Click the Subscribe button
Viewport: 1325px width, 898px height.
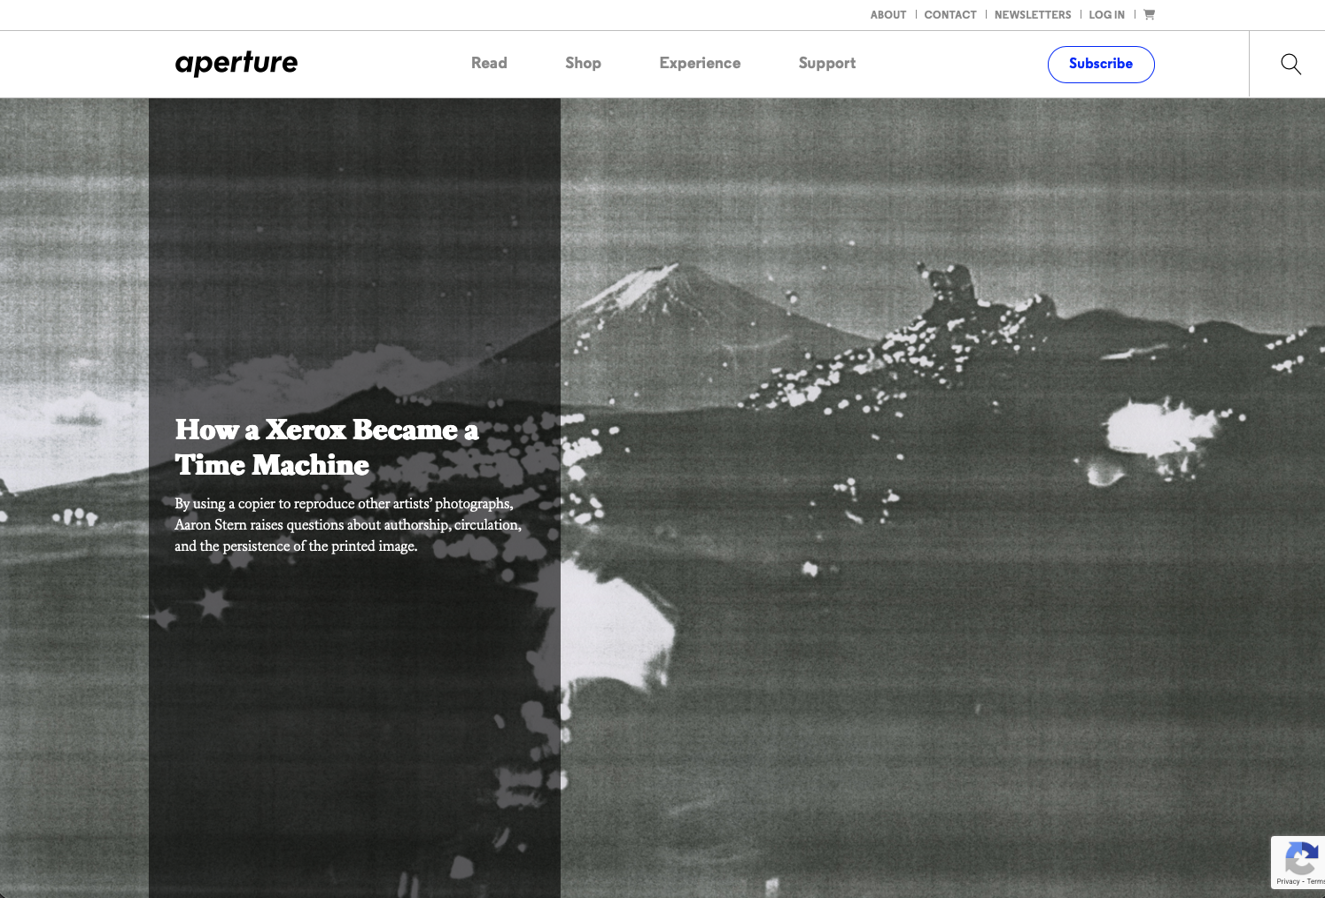point(1101,64)
